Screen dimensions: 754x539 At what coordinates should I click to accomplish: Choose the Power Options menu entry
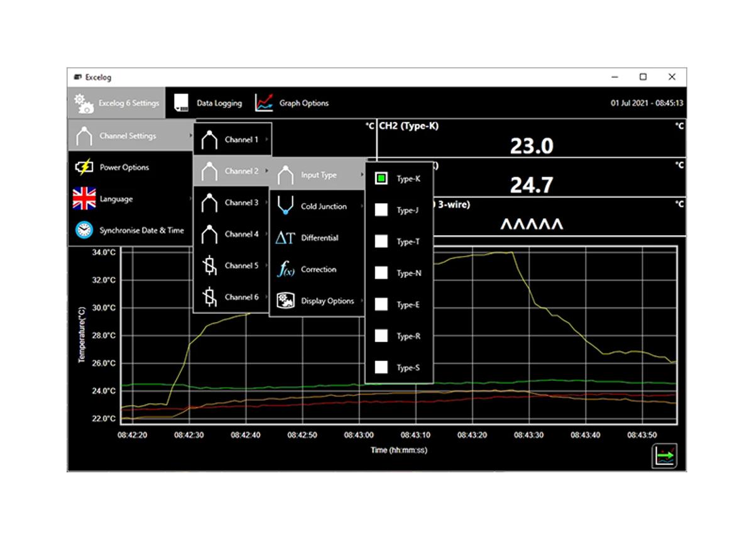(x=131, y=167)
